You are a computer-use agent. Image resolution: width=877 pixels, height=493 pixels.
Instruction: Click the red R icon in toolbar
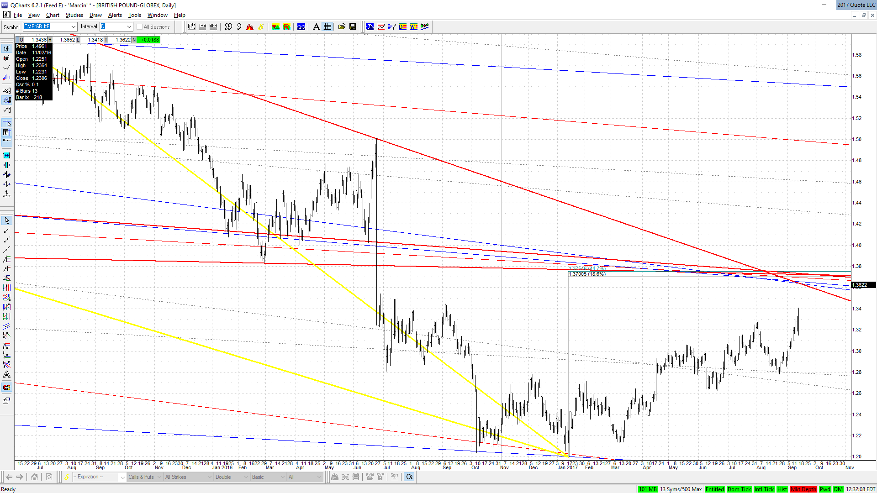pyautogui.click(x=286, y=27)
